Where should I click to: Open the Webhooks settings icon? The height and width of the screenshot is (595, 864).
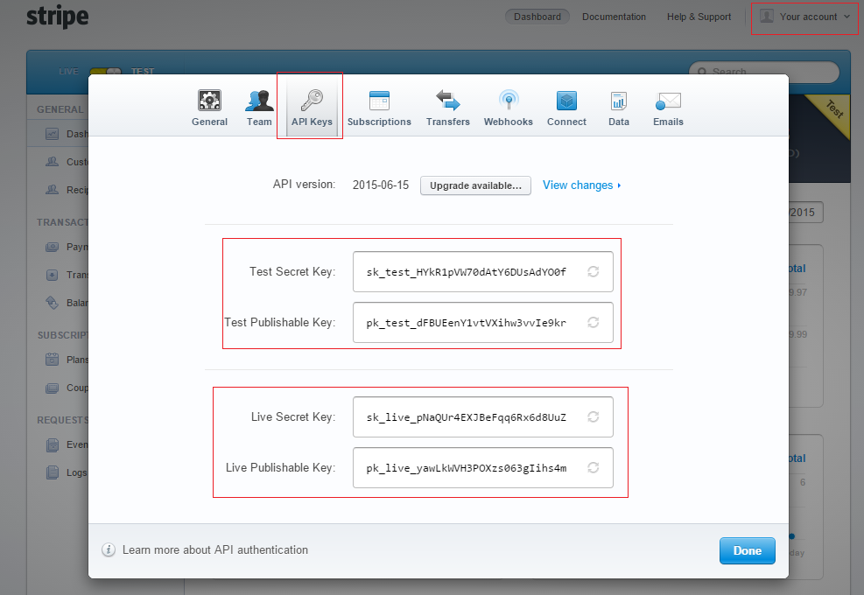pyautogui.click(x=508, y=101)
